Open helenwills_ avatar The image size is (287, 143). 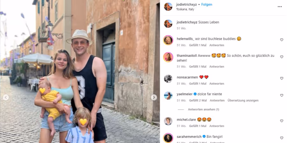point(168,40)
